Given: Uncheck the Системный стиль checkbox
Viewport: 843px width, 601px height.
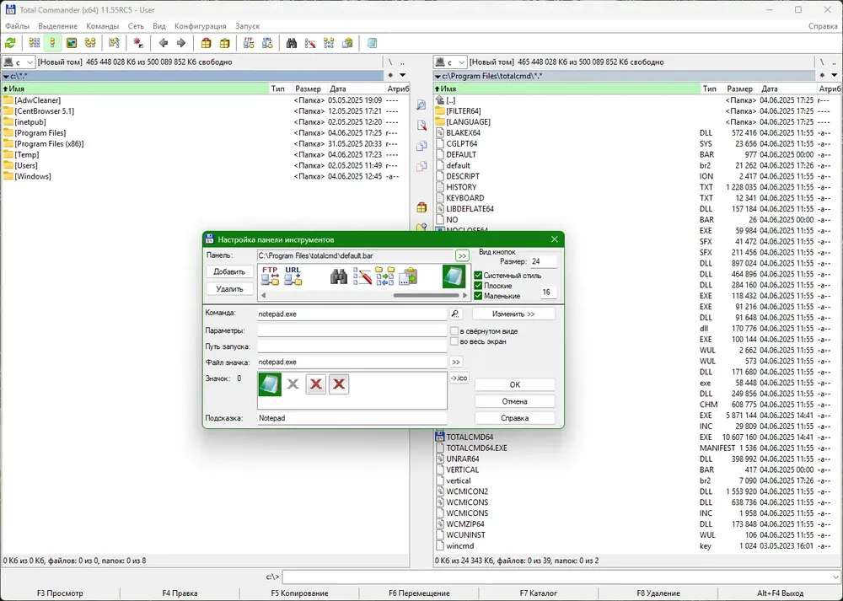Looking at the screenshot, I should (478, 276).
